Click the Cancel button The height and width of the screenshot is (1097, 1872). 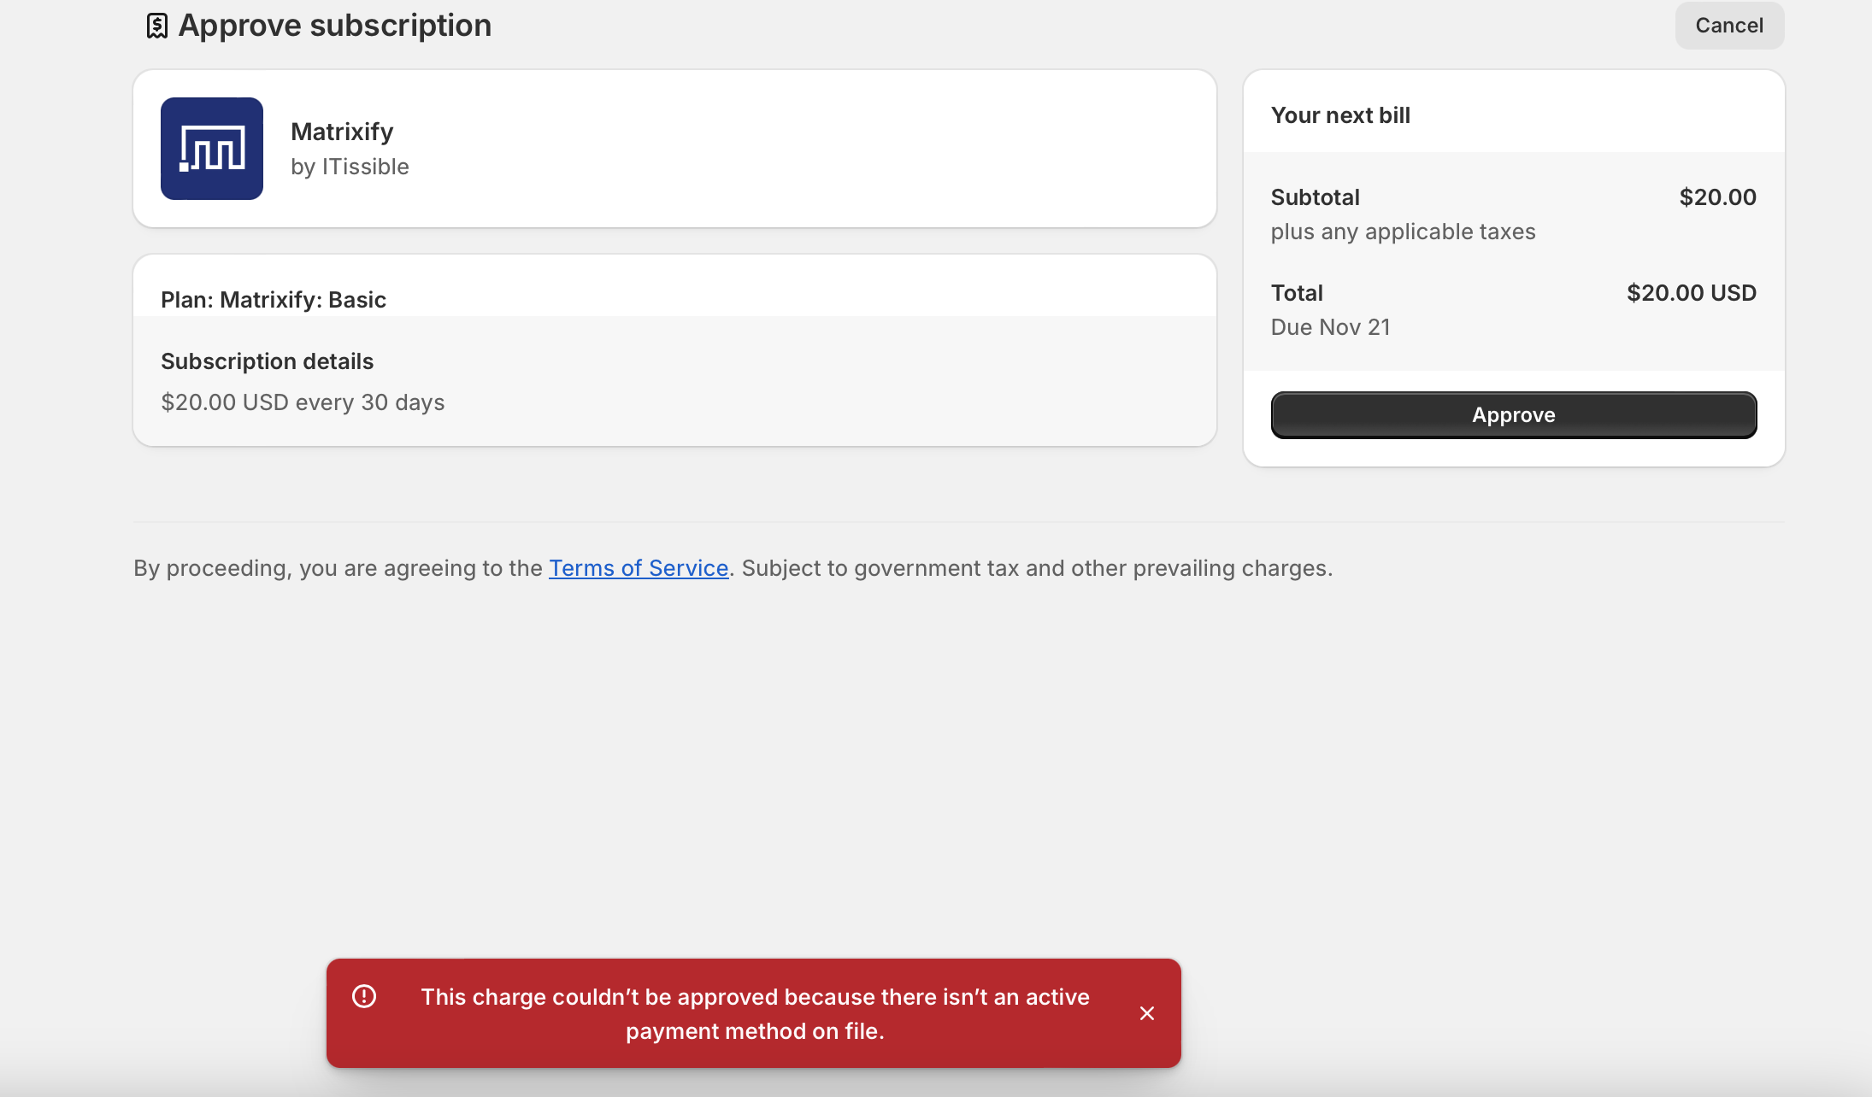(x=1729, y=26)
